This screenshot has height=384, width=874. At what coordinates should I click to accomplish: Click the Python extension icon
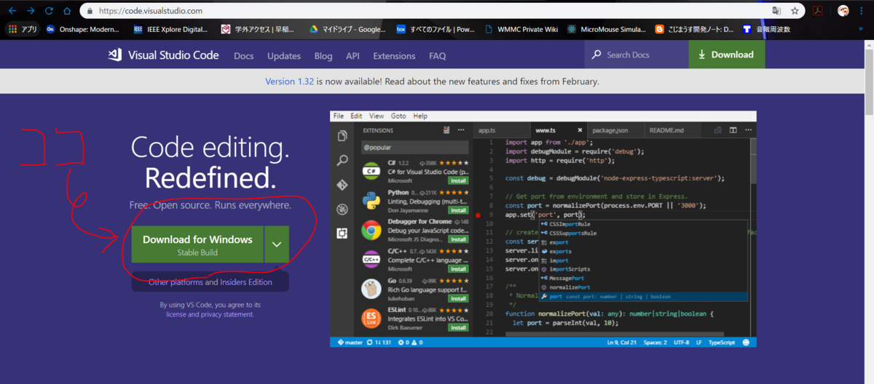coord(371,199)
